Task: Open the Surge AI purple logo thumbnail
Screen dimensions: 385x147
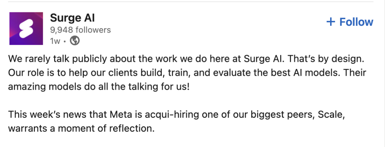Action: tap(26, 28)
